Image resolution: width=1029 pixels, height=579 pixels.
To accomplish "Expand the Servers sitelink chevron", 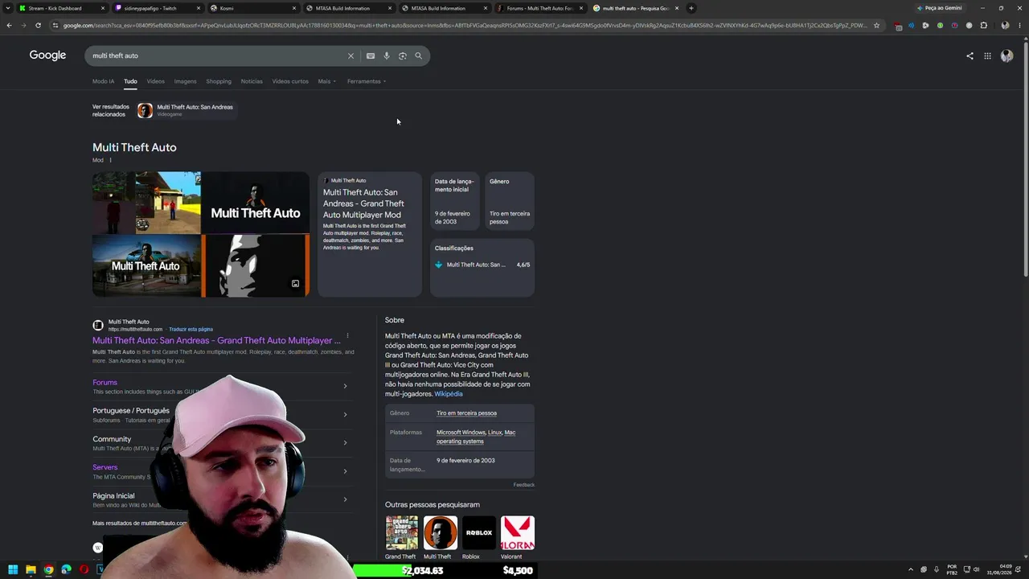I will click(345, 471).
